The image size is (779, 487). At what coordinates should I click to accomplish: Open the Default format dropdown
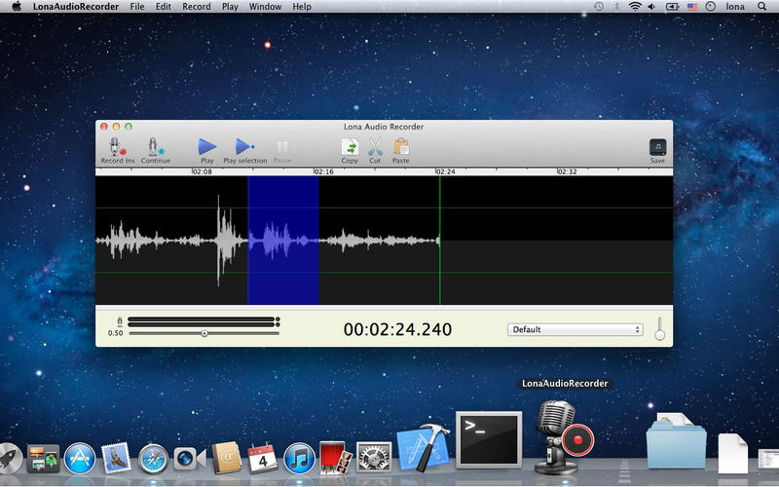[575, 329]
